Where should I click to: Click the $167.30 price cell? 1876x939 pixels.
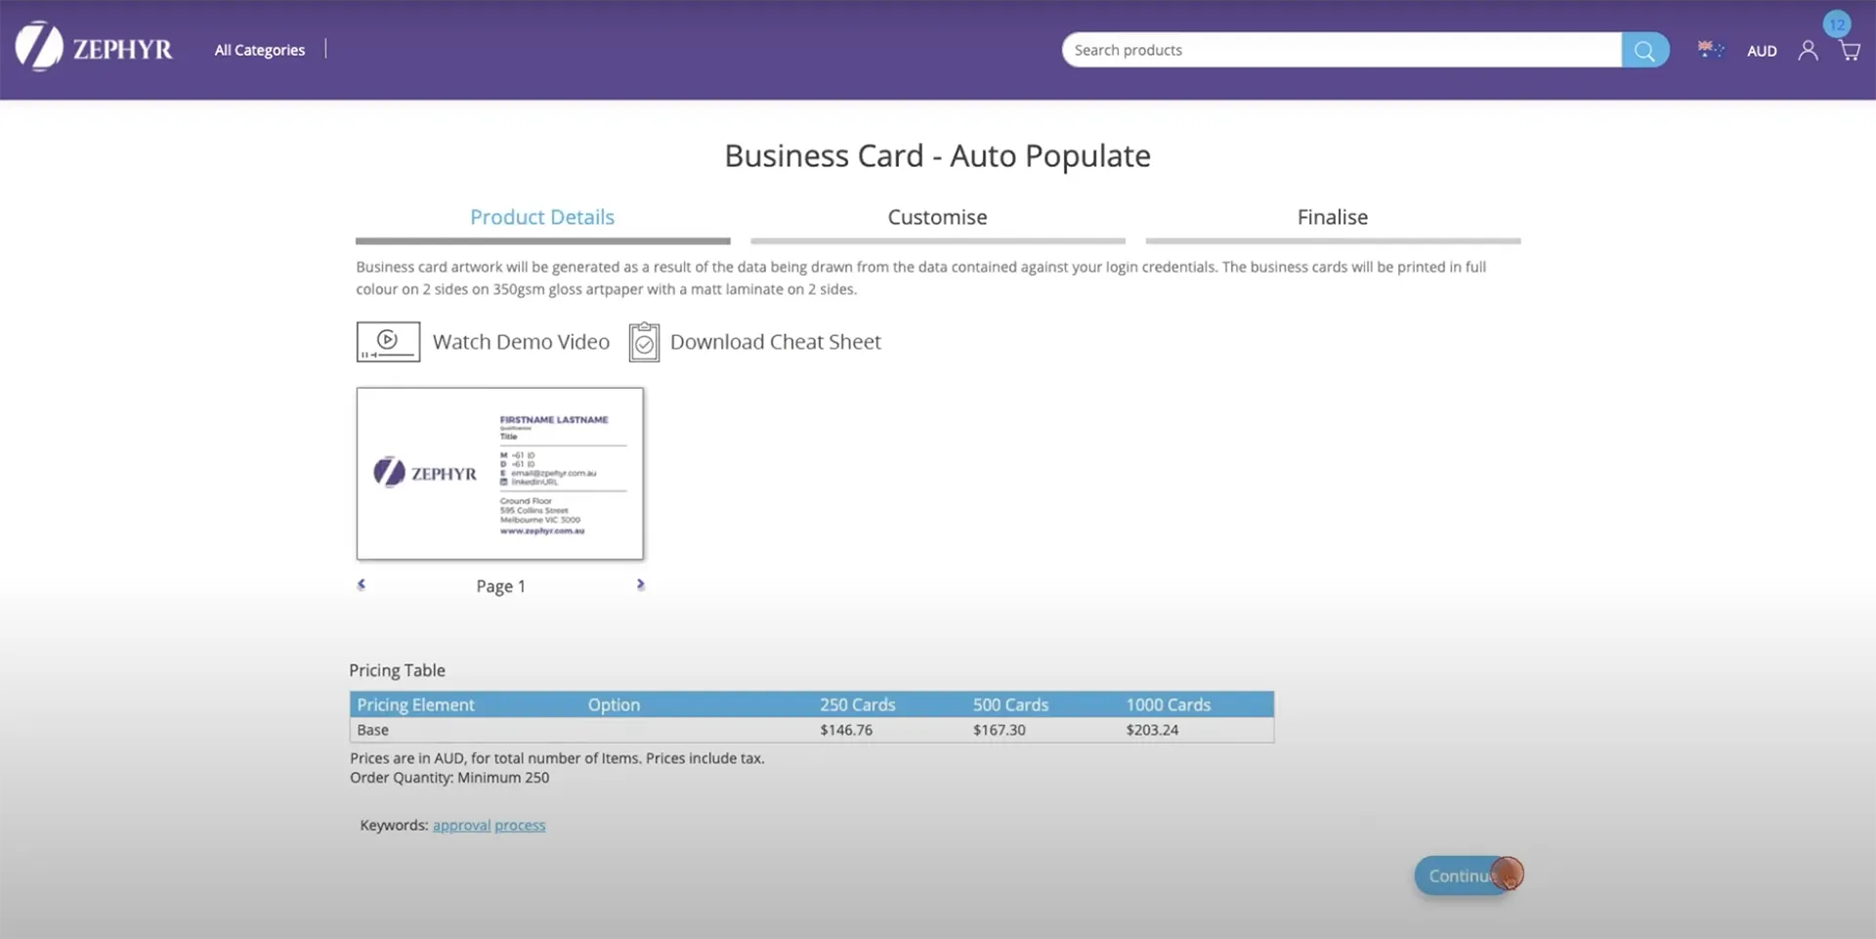[x=999, y=730]
